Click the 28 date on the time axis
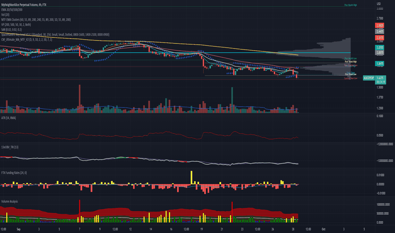Image resolution: width=395 pixels, height=233 pixels. coord(293,229)
